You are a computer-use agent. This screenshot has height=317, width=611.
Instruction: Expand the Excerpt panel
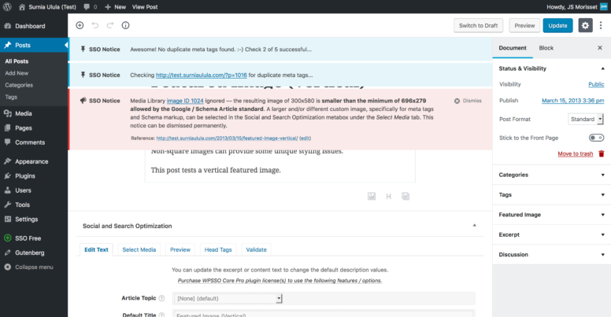(x=551, y=234)
